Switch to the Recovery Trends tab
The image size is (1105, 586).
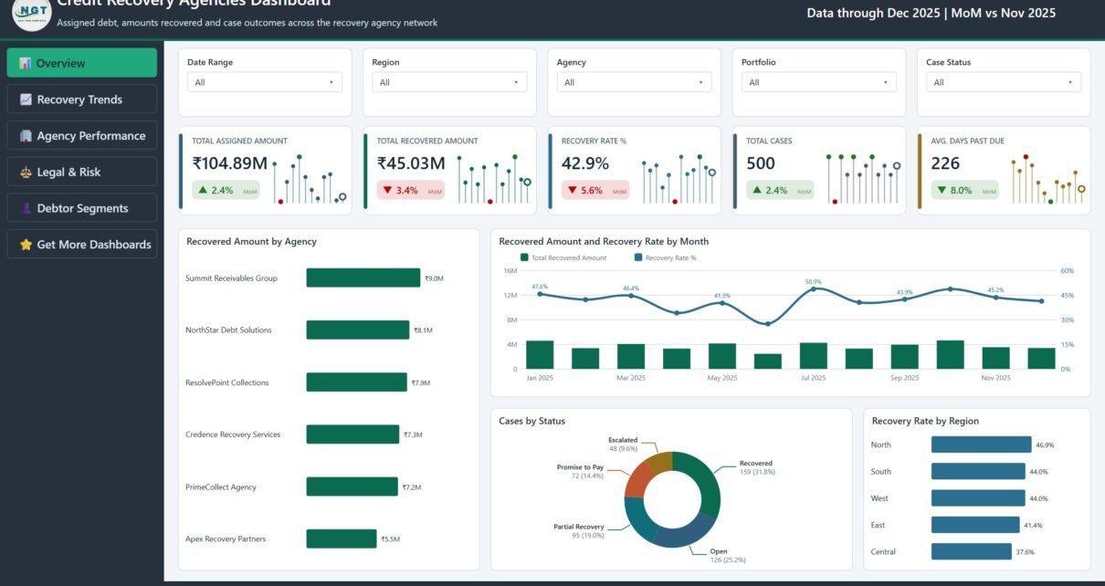point(82,99)
